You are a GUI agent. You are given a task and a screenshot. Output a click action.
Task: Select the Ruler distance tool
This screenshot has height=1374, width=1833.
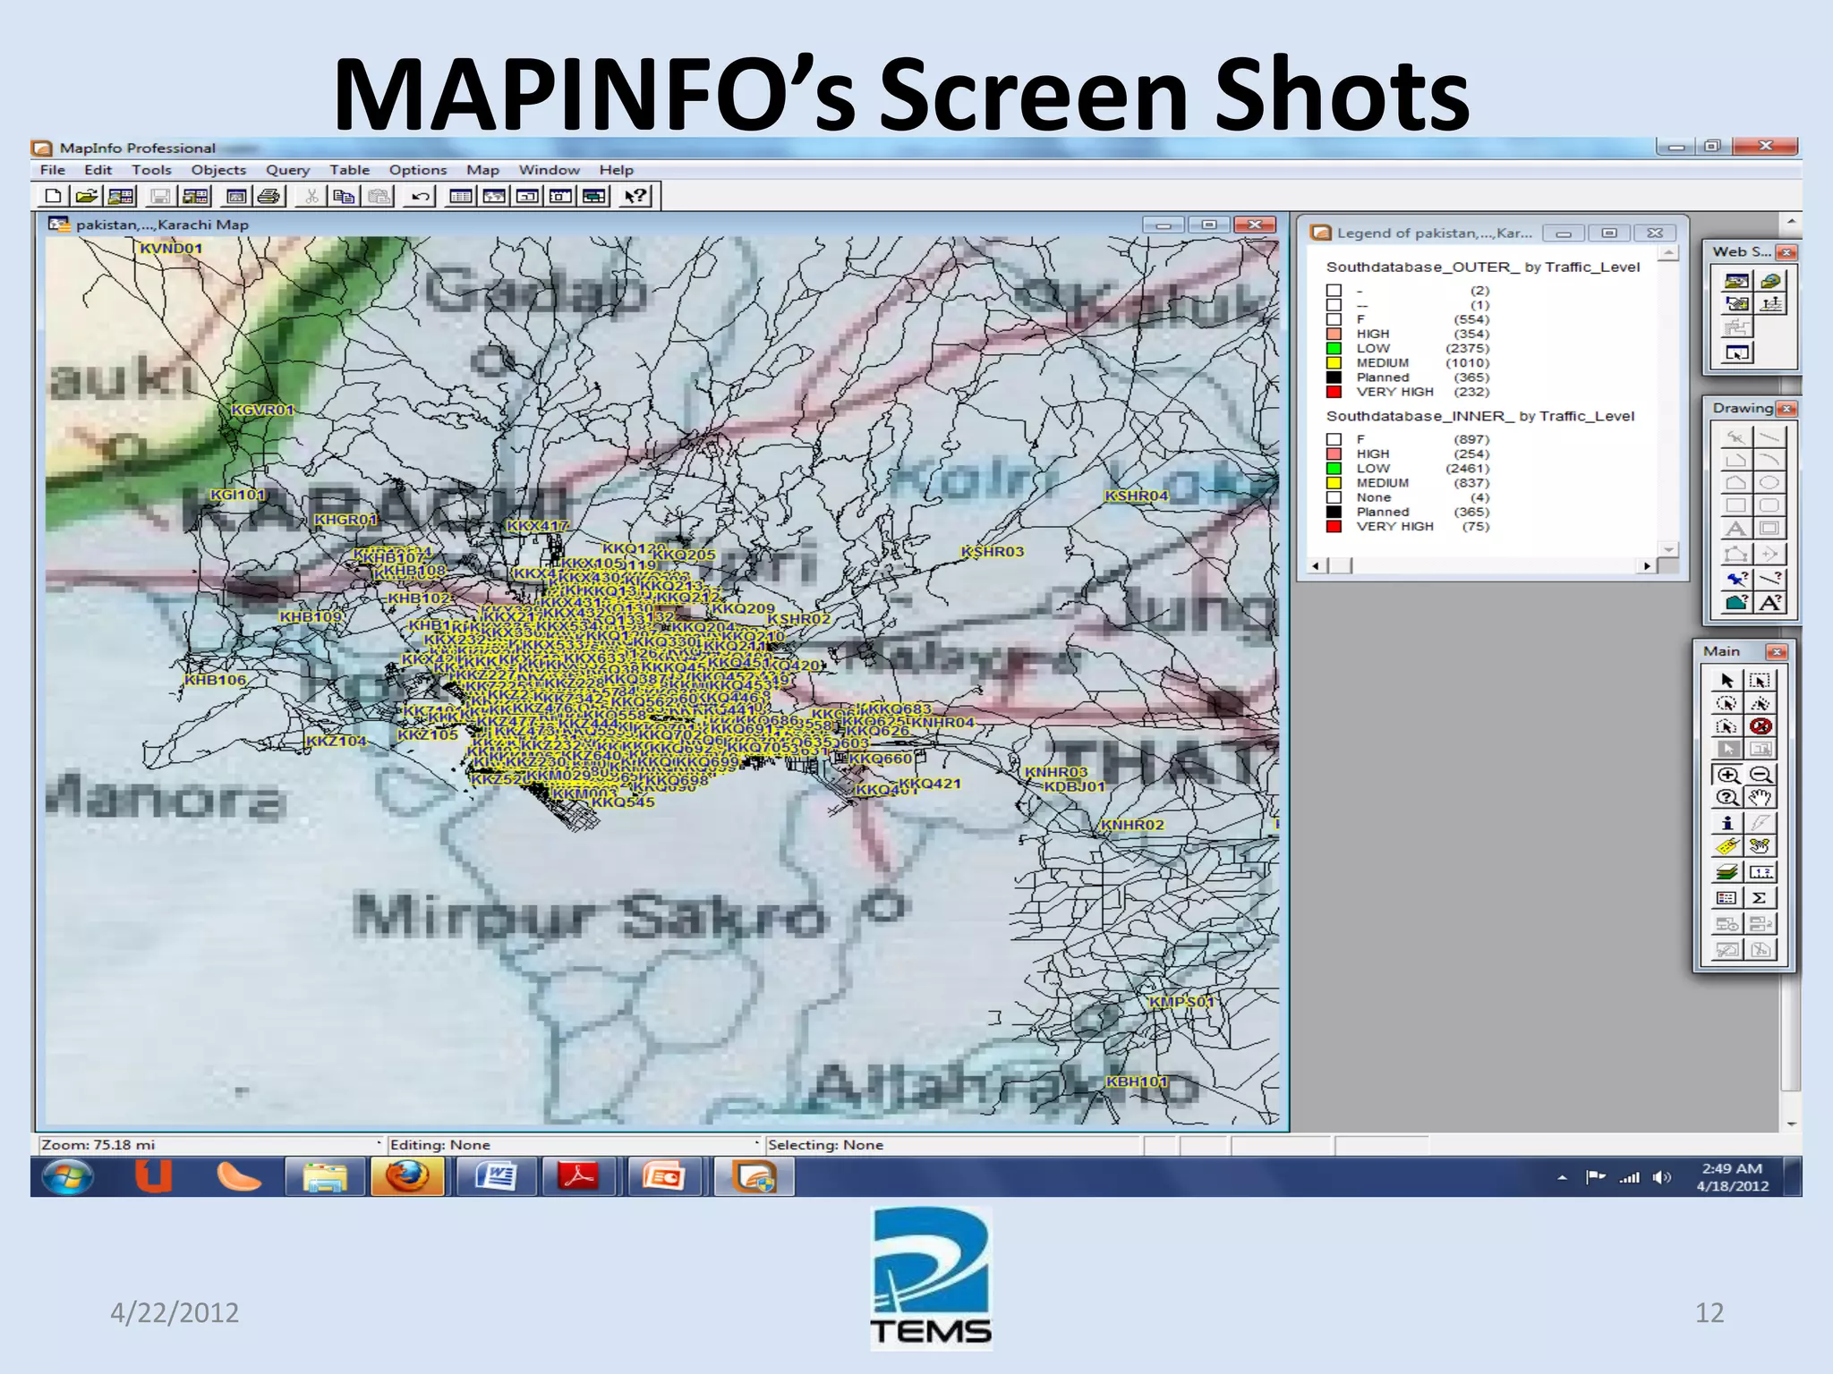1761,872
